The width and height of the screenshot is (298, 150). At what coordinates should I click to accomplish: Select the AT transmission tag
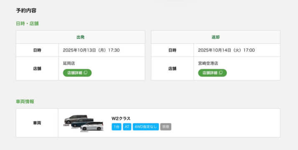click(x=127, y=127)
